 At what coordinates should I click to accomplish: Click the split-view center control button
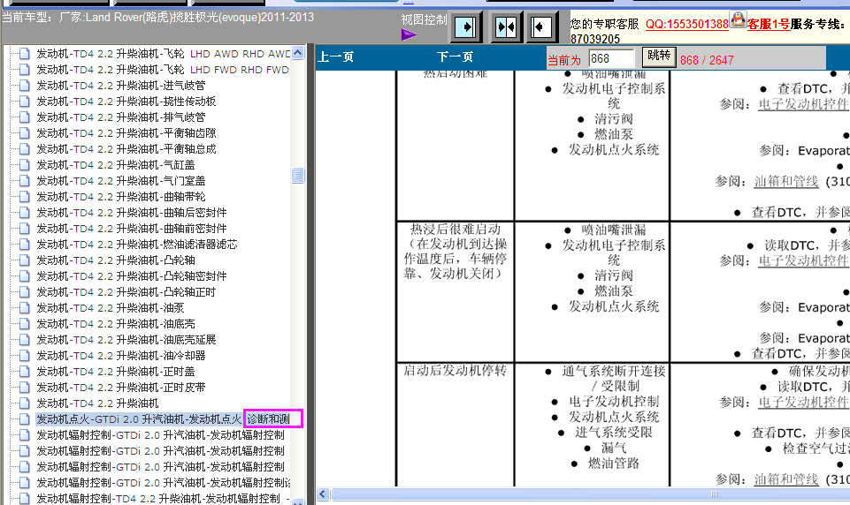coord(506,27)
